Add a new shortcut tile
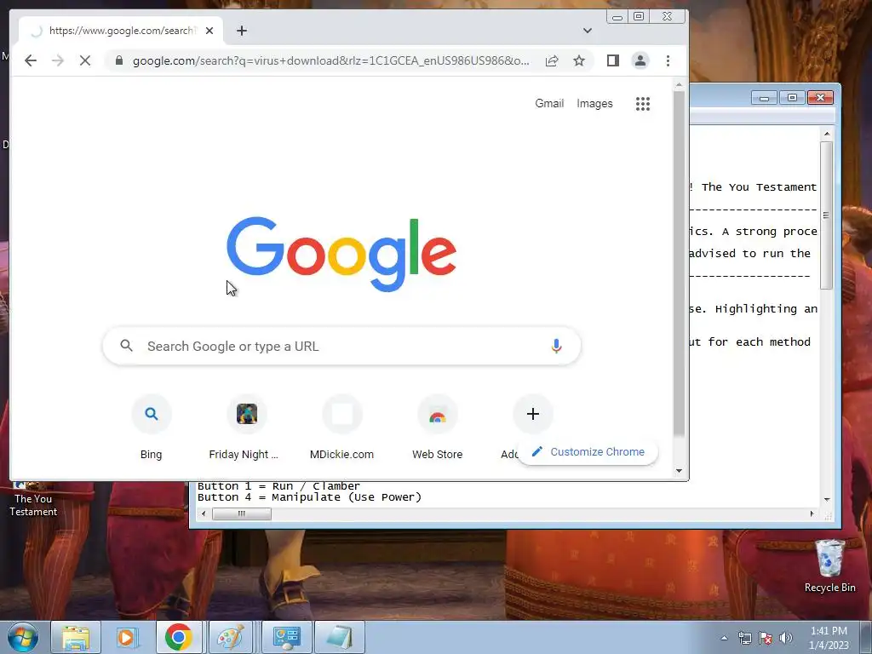 (533, 414)
